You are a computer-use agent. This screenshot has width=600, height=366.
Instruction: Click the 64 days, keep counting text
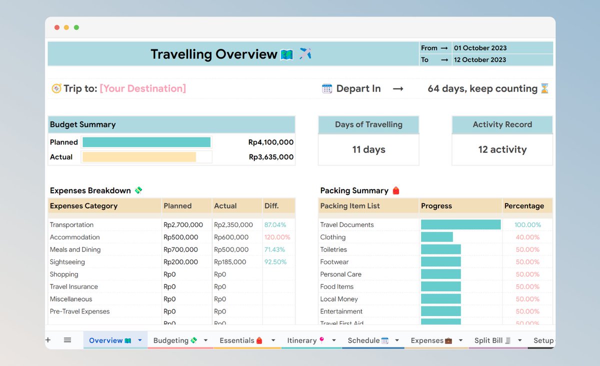pos(482,88)
